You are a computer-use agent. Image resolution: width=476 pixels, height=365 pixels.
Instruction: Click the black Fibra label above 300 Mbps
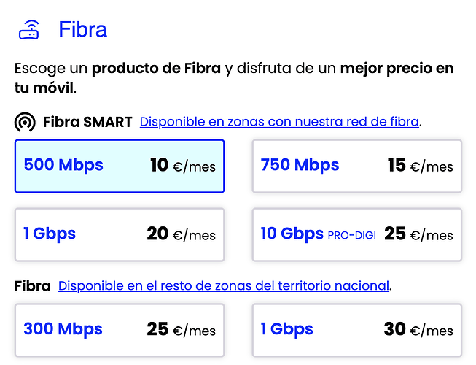[33, 285]
